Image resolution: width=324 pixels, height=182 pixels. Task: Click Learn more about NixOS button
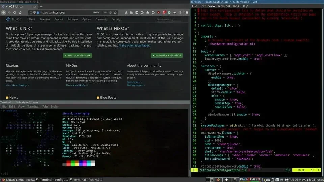[x=166, y=55]
